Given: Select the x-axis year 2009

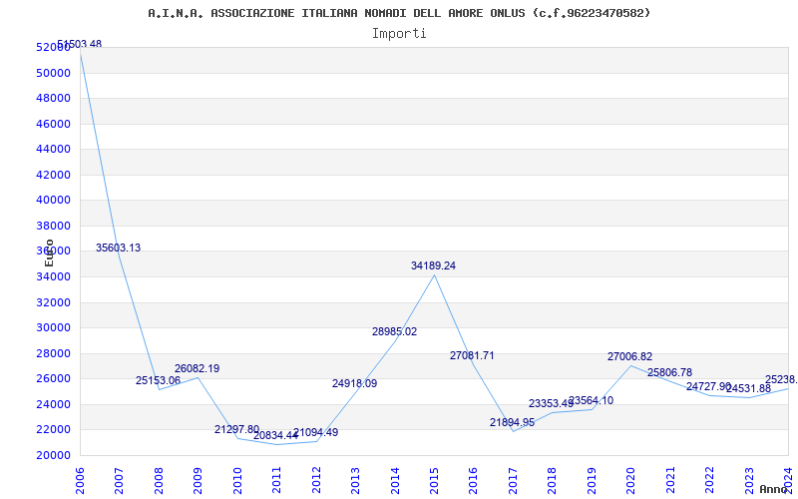Looking at the screenshot, I should [198, 480].
